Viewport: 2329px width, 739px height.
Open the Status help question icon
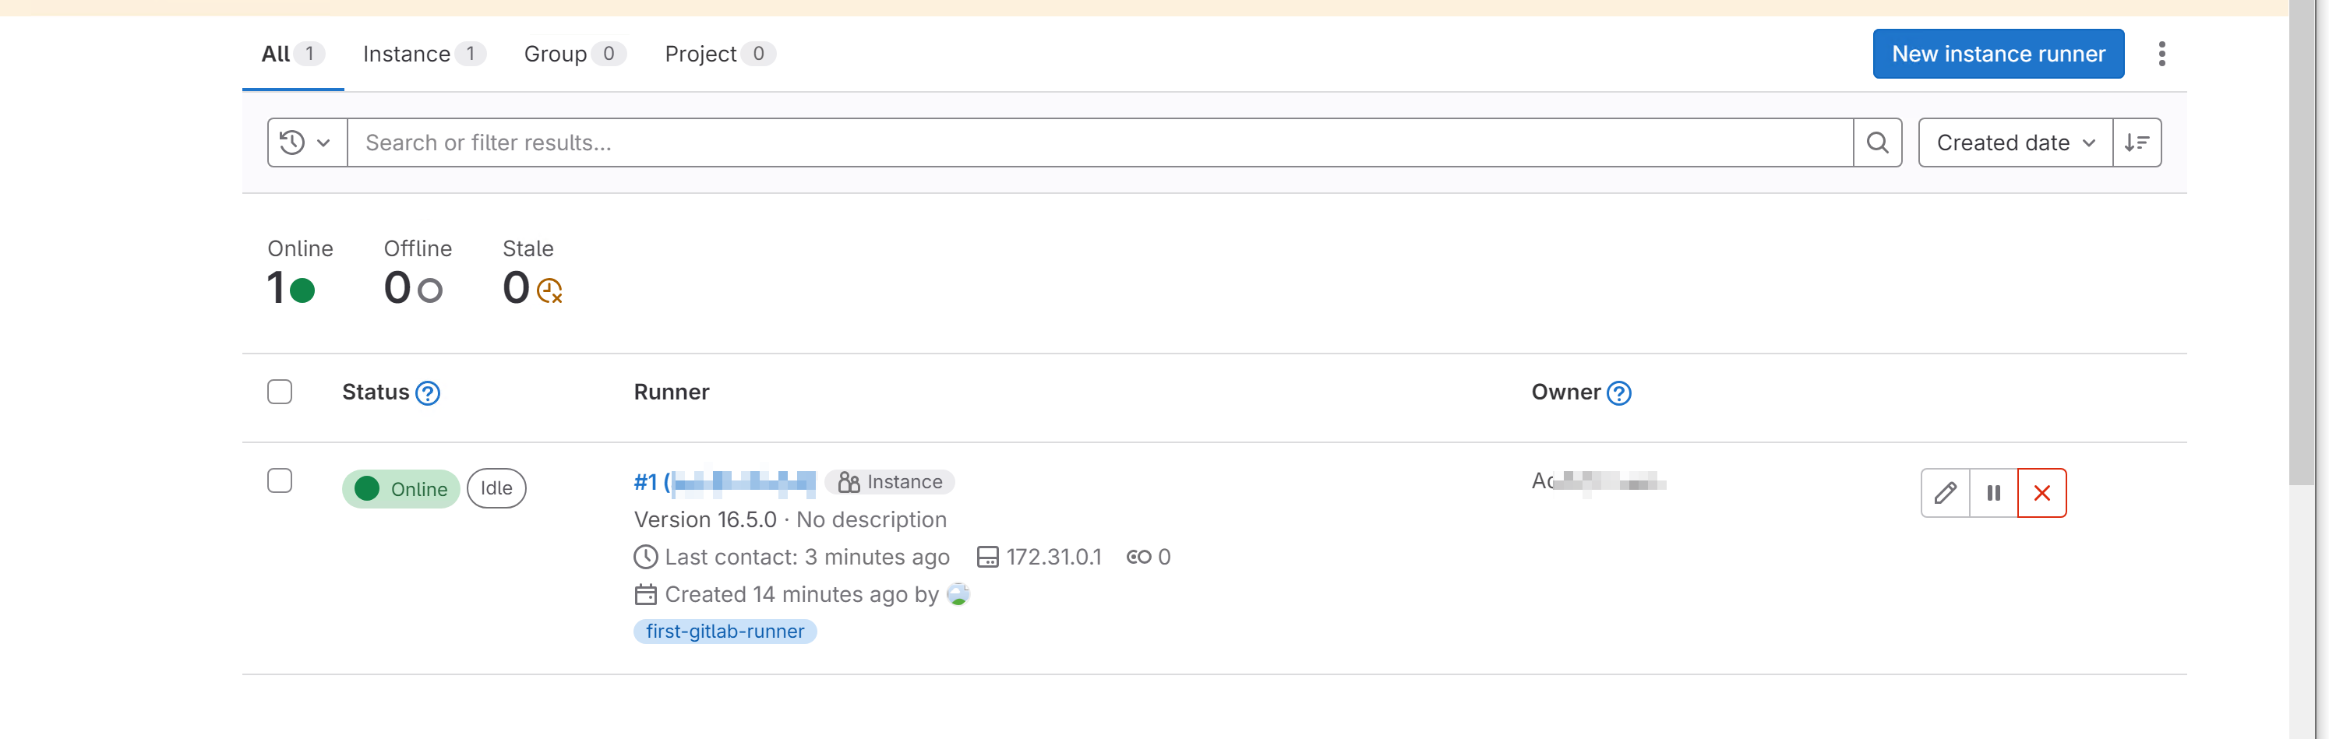(x=428, y=393)
